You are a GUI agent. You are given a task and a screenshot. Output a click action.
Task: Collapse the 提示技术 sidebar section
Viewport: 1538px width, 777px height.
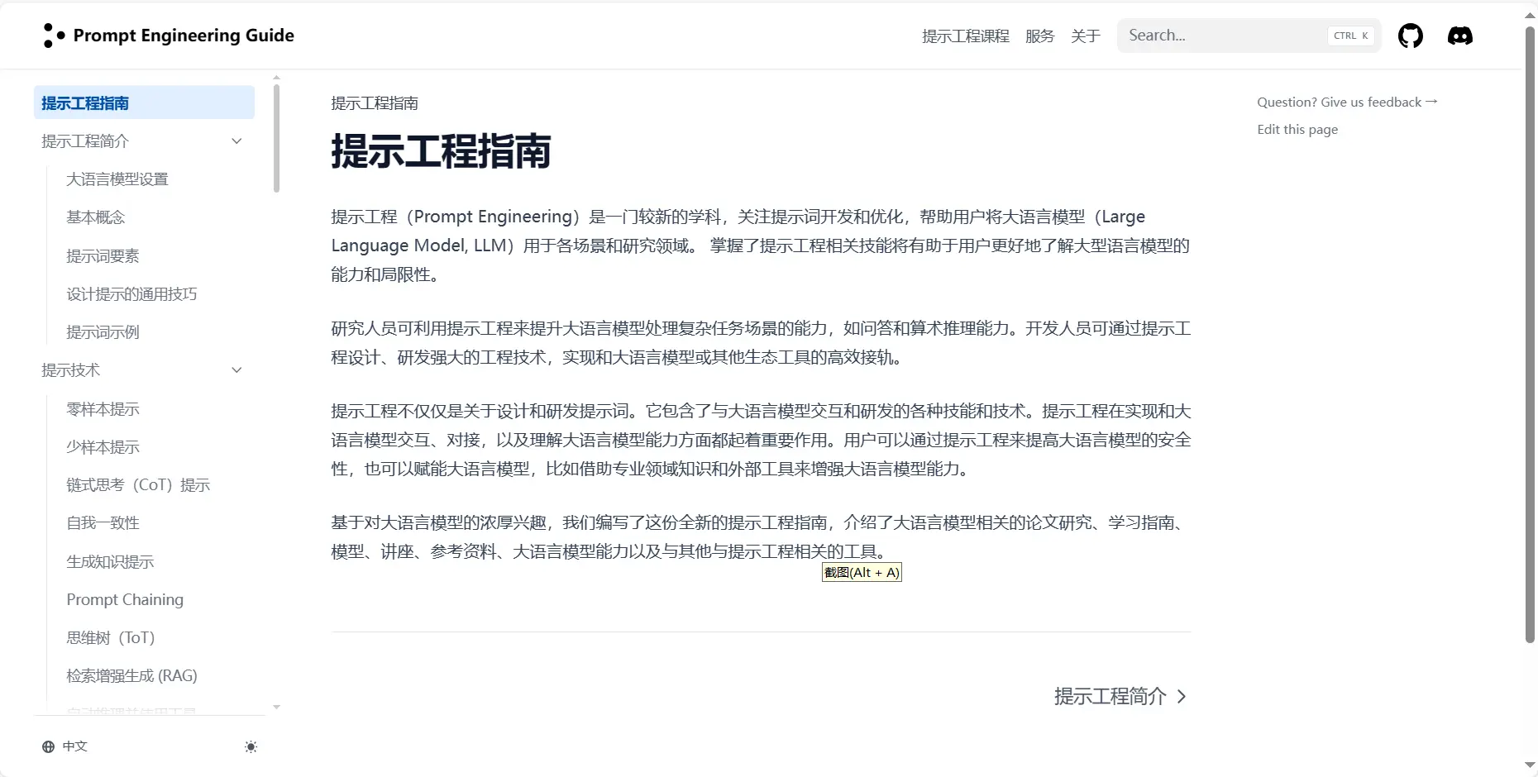click(236, 369)
